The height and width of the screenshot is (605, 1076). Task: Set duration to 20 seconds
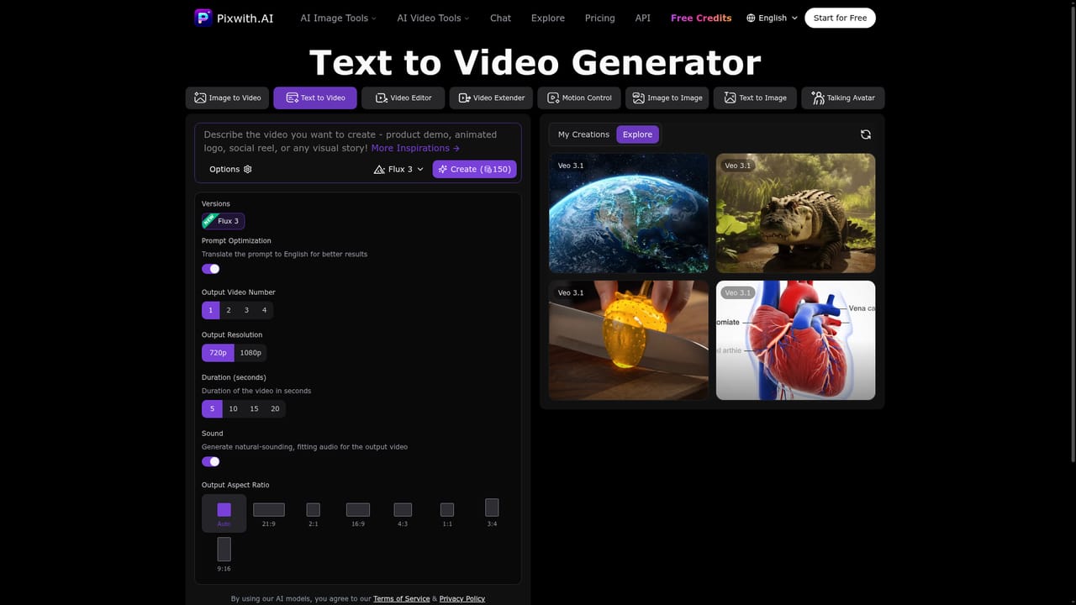pos(275,409)
